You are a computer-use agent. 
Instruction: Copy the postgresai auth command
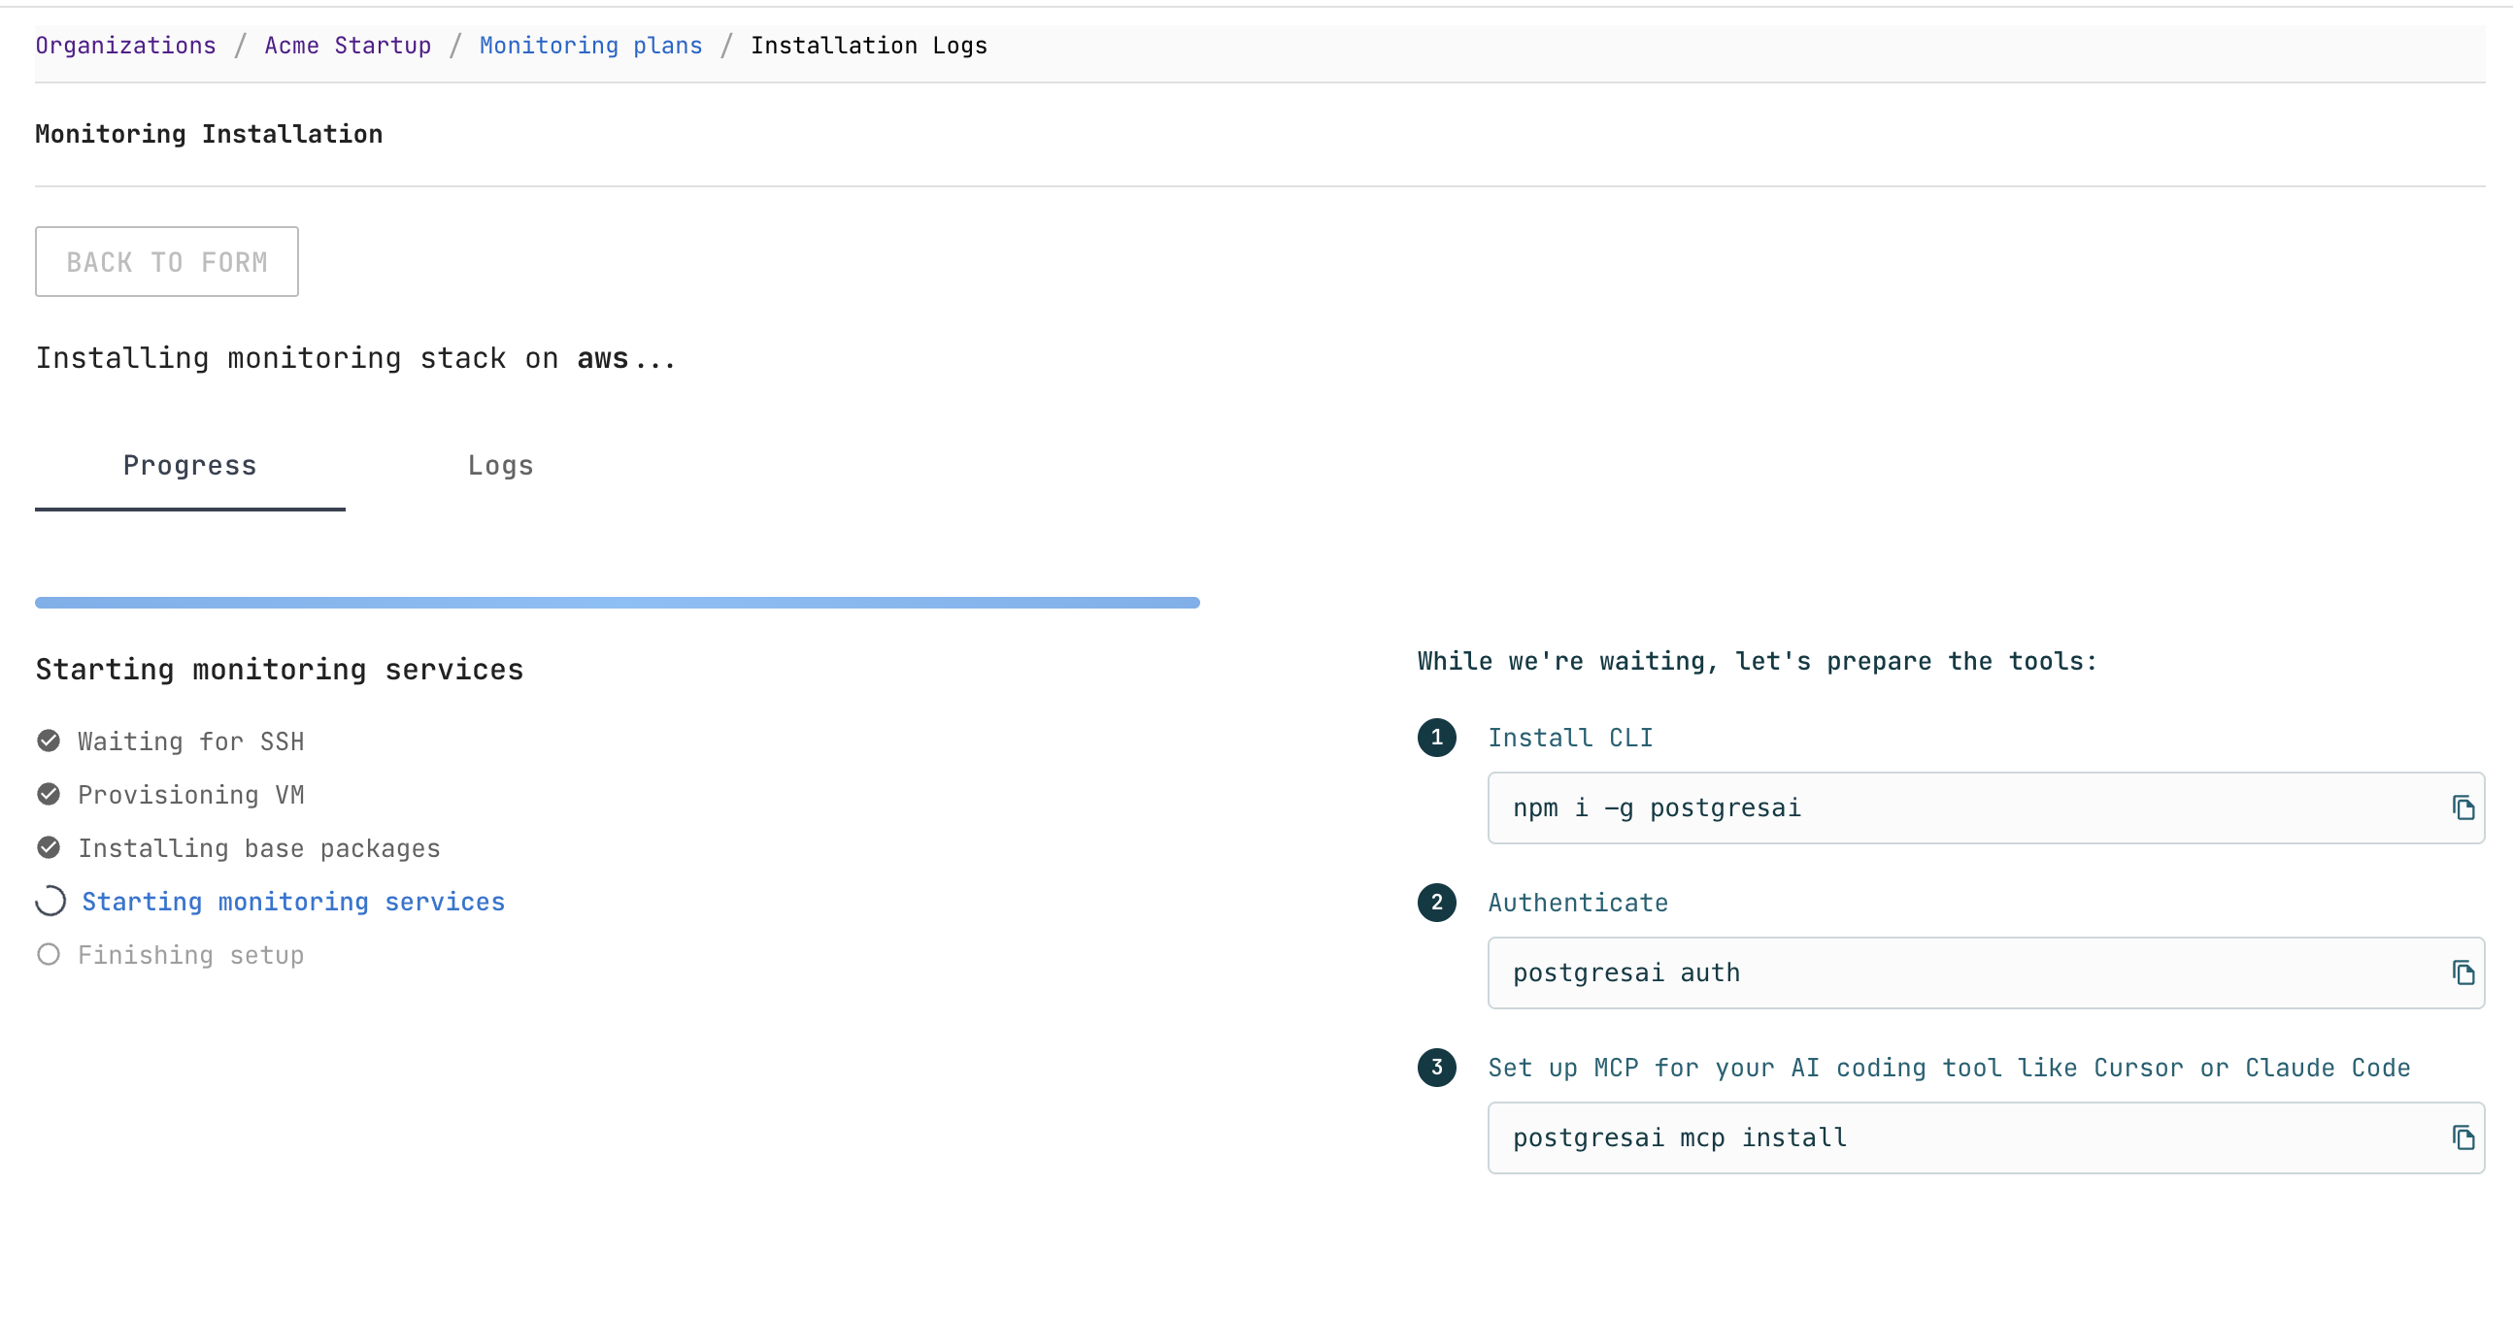coord(2464,972)
